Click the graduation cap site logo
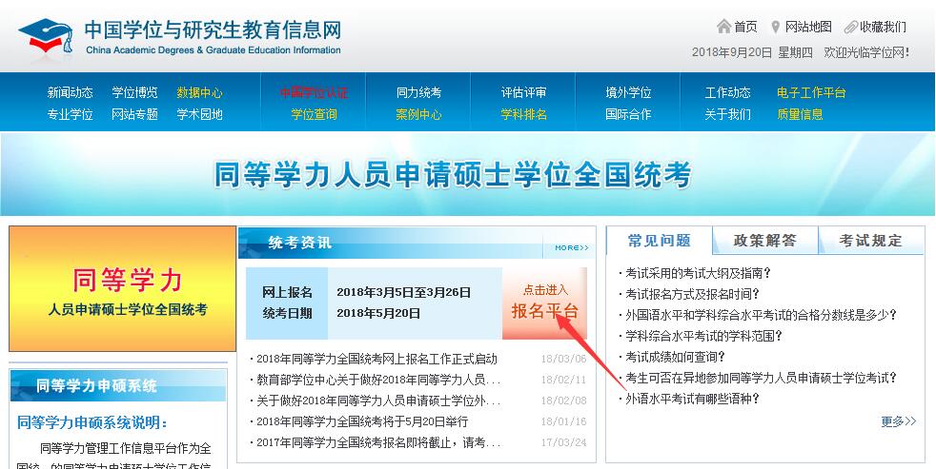 click(x=47, y=38)
